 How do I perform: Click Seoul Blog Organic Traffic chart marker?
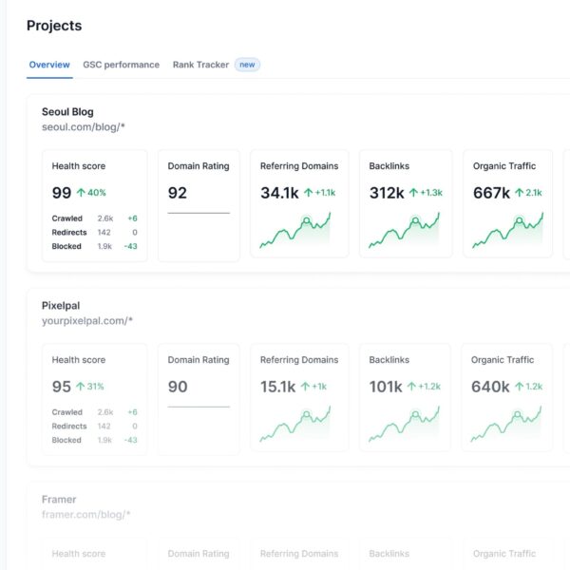pos(518,220)
